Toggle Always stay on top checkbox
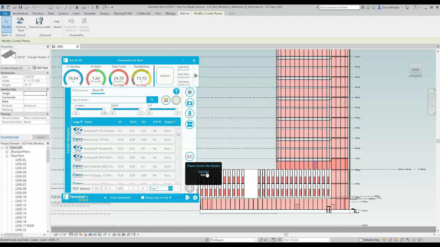The image size is (440, 247). [x=142, y=198]
